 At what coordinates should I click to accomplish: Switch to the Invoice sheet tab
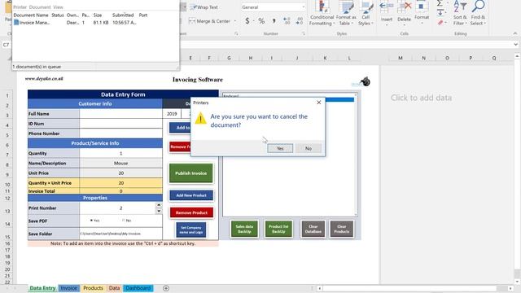pos(68,288)
